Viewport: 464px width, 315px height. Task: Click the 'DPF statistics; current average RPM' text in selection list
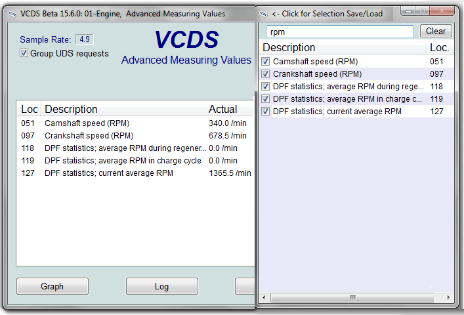coord(337,112)
